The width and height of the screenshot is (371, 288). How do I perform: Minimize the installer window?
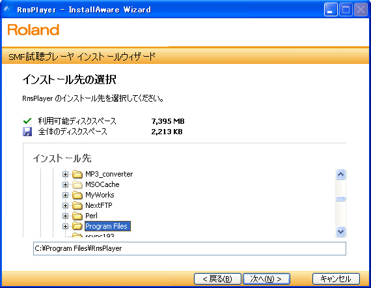pyautogui.click(x=331, y=10)
